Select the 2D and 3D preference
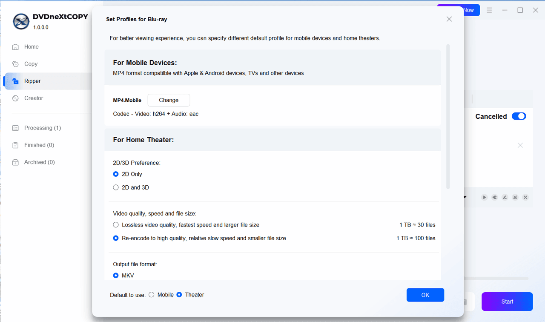Viewport: 545px width, 322px height. [x=131, y=187]
